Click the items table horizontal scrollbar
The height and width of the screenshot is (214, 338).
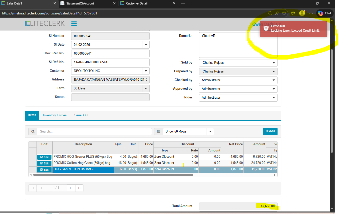(x=113, y=175)
